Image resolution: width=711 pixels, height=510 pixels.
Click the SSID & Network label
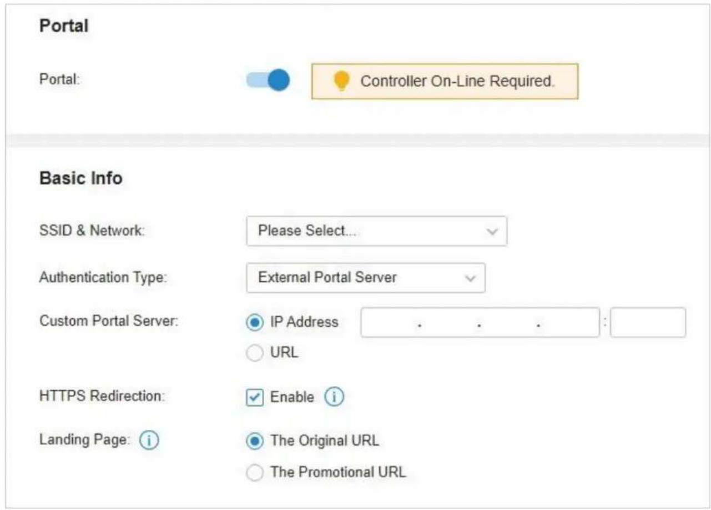pos(92,231)
